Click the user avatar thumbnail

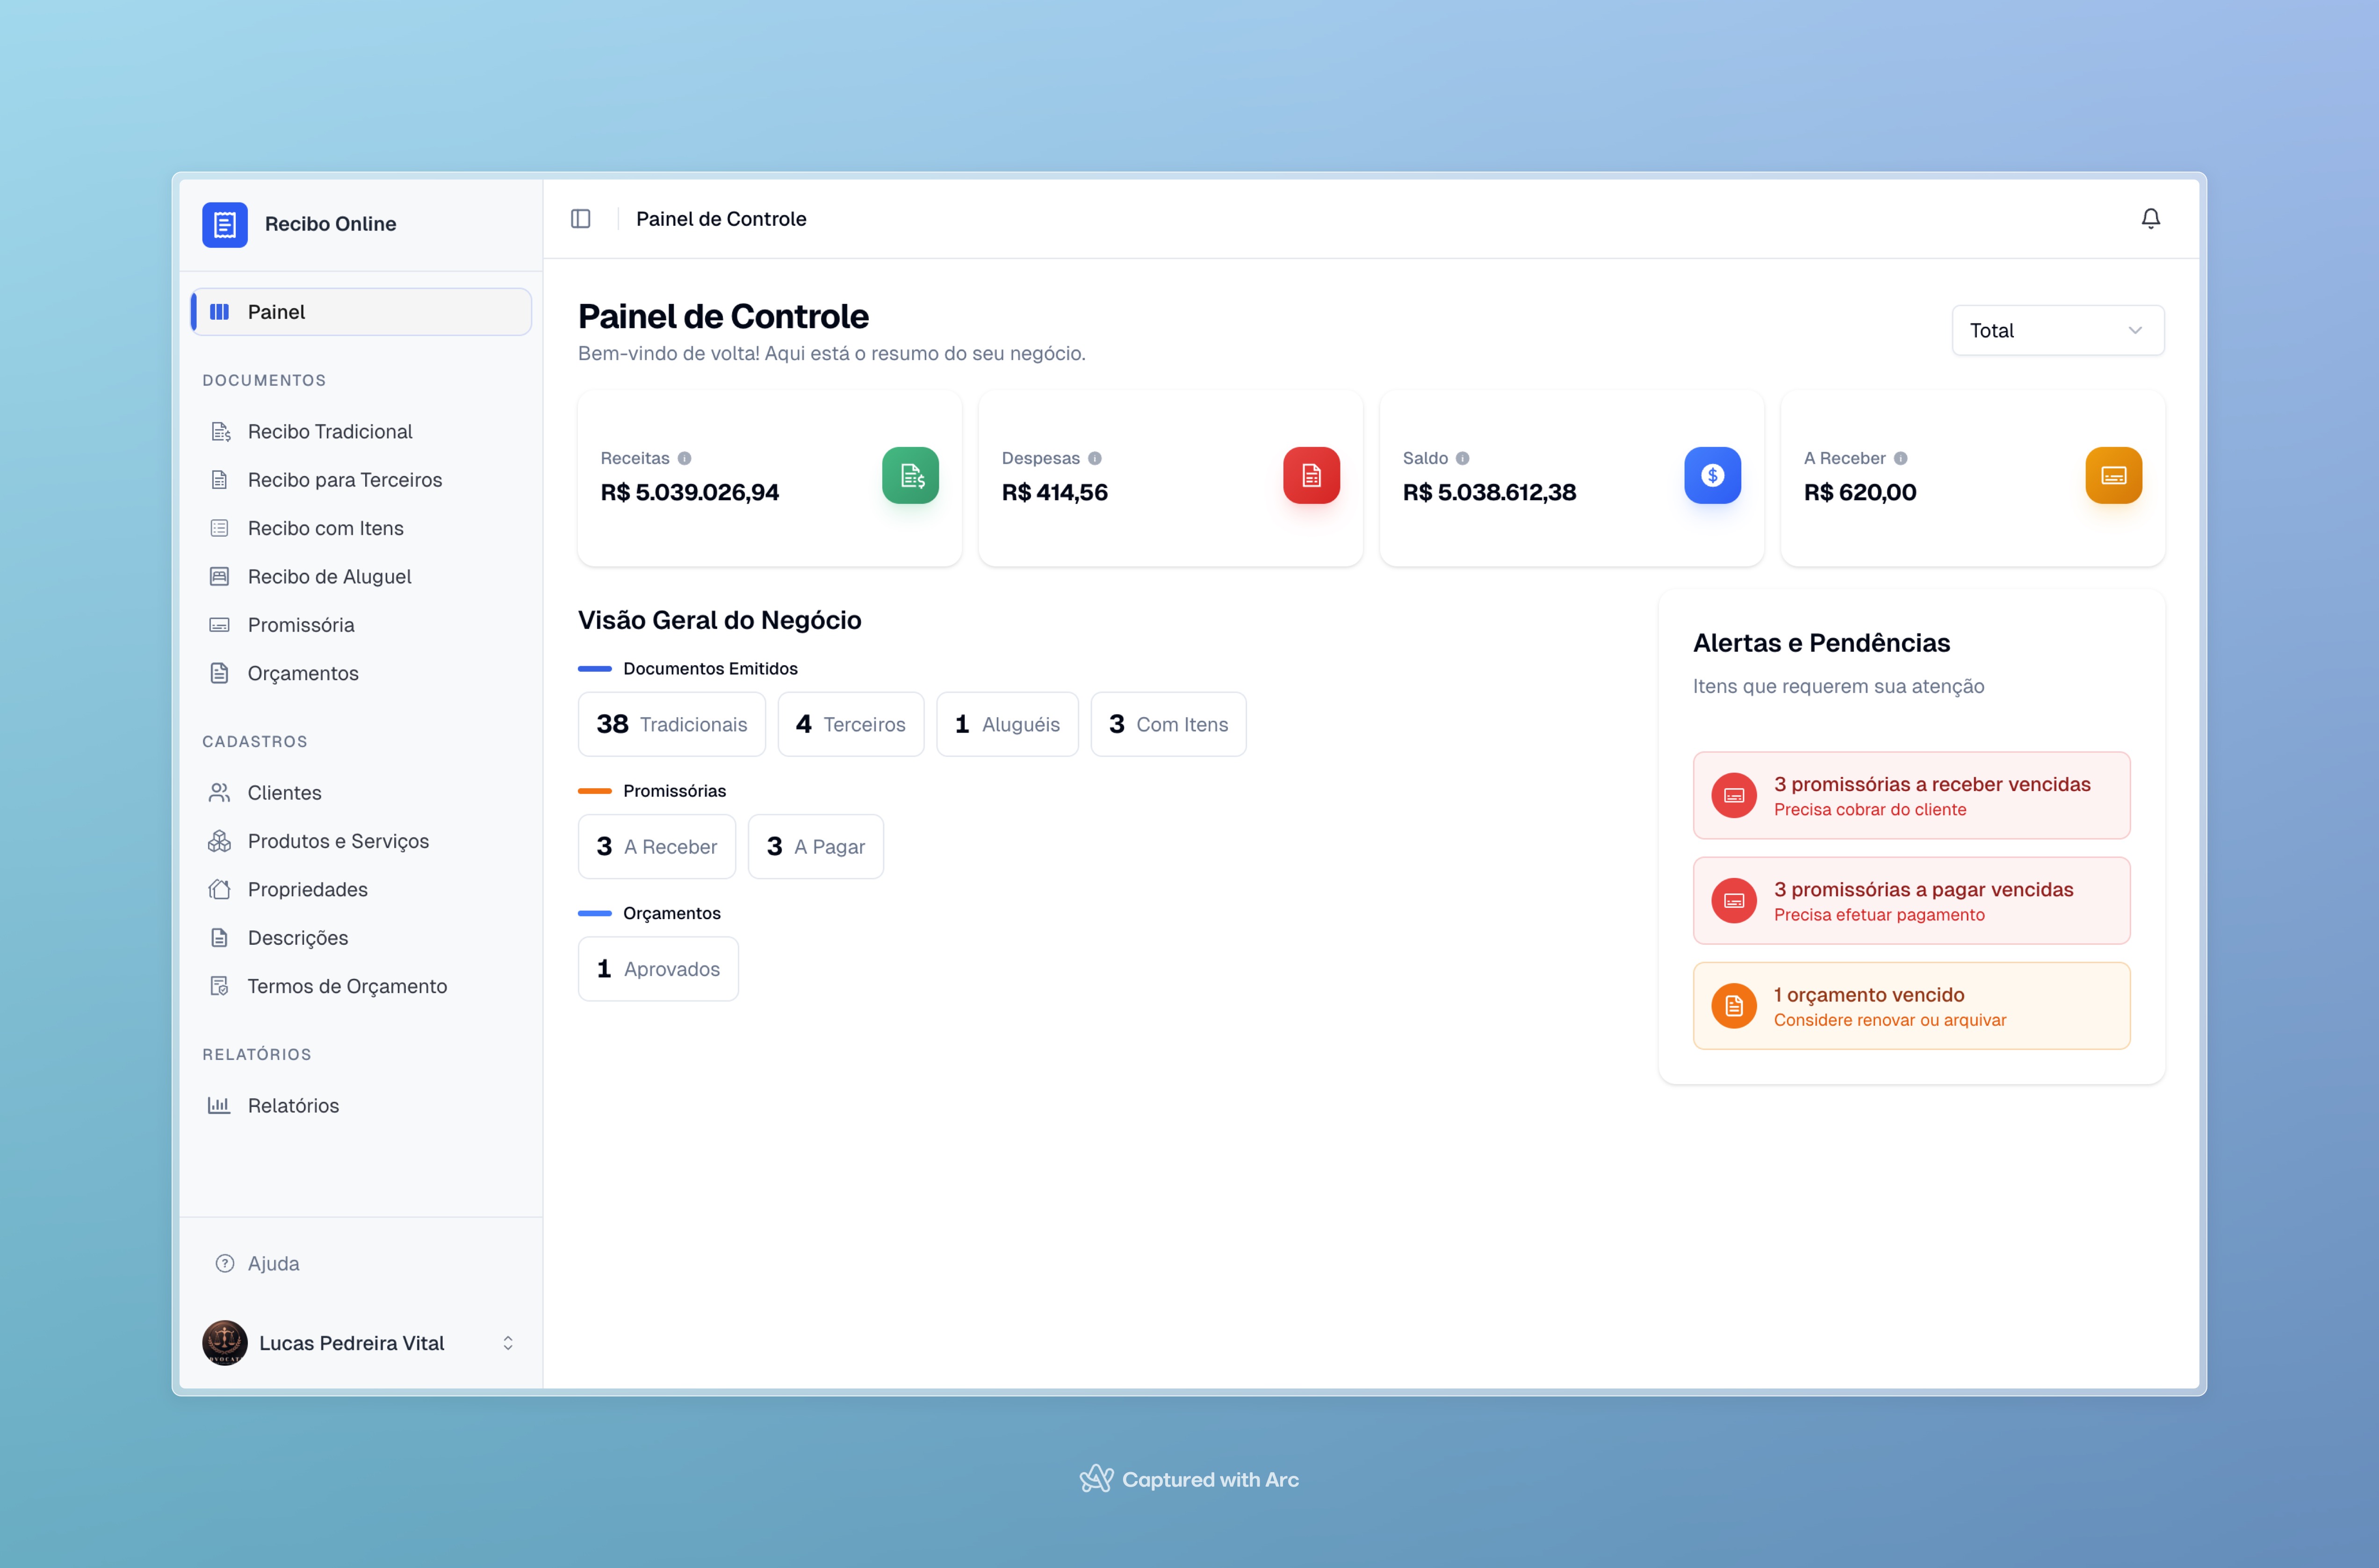coord(225,1343)
